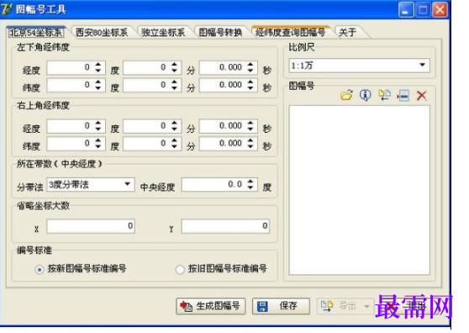Viewport: 469px width, 333px height.
Task: Click 右上角 纬度 minutes spinner arrows
Action: (x=174, y=143)
